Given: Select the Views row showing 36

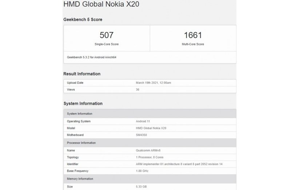Looking at the screenshot, I should point(150,90).
